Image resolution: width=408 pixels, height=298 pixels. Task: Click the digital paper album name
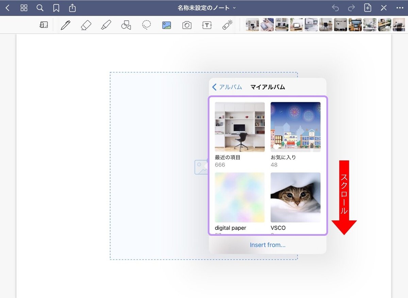[231, 228]
